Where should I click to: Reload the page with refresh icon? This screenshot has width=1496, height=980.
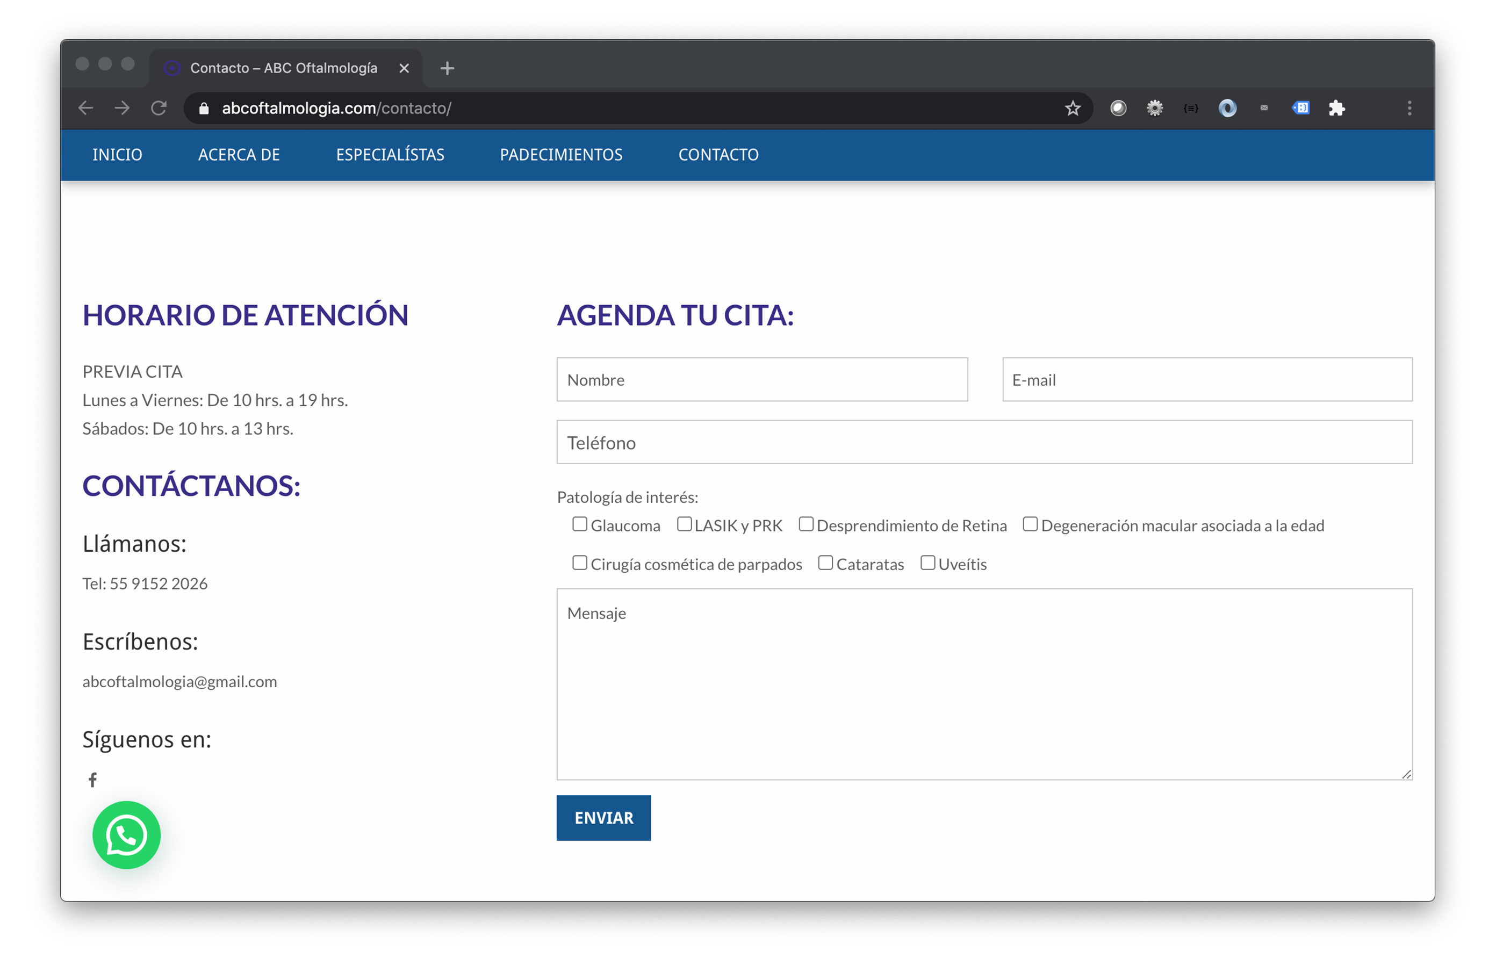coord(159,108)
